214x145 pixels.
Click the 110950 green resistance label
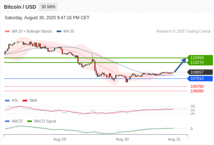(197, 58)
